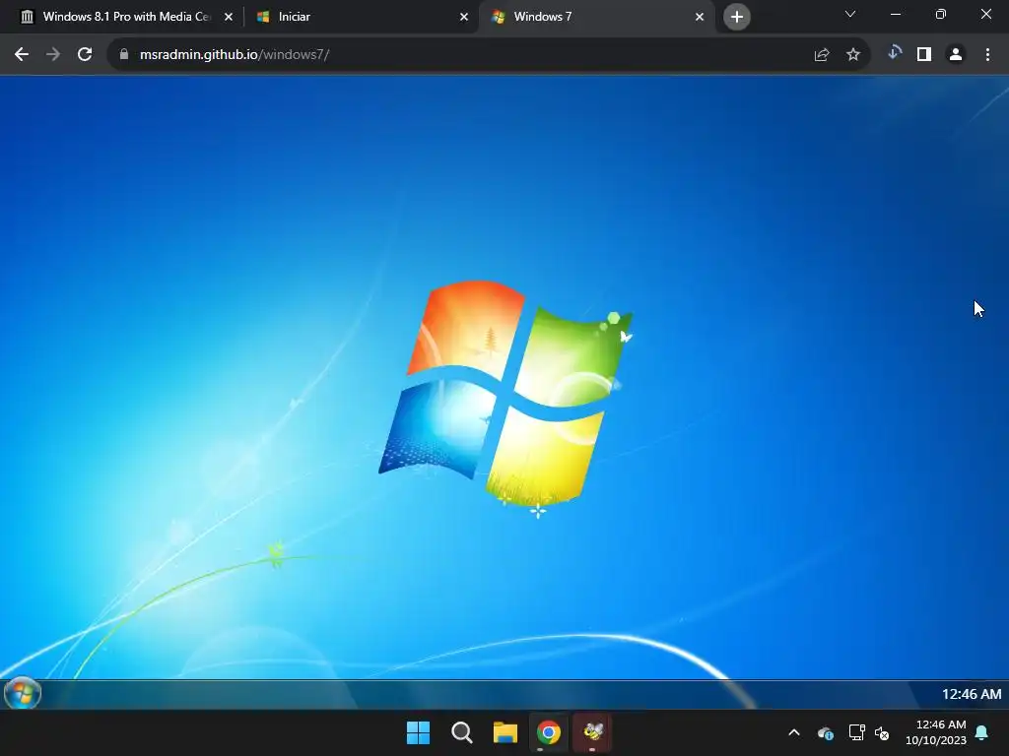This screenshot has width=1009, height=756.
Task: Go back to the previous page
Action: 22,55
